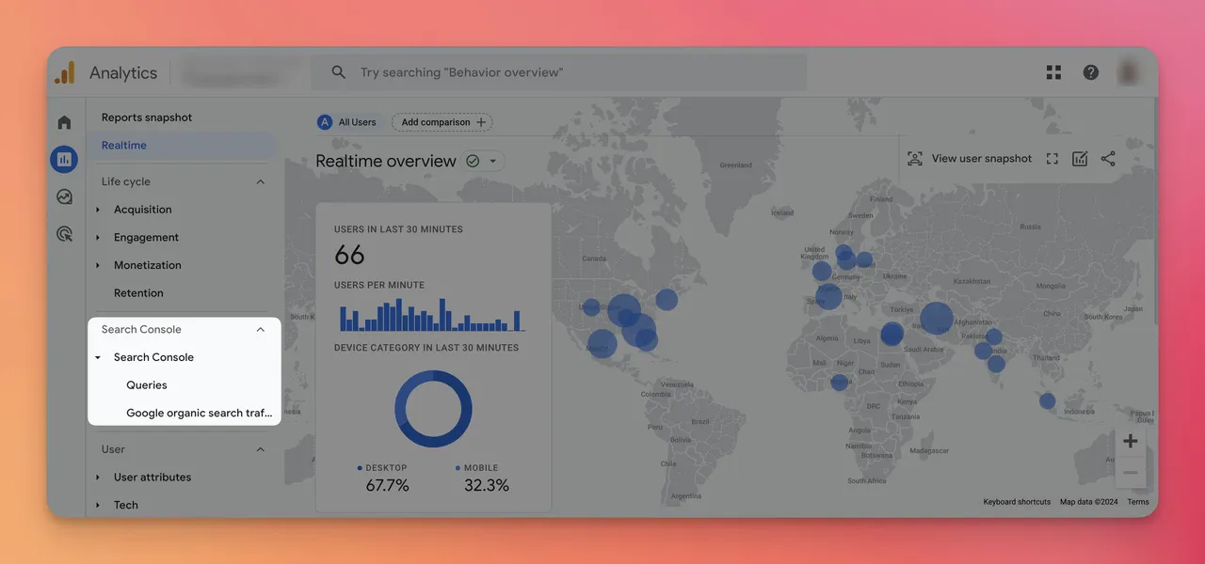1205x564 pixels.
Task: Zoom in on the map with plus
Action: coord(1131,441)
